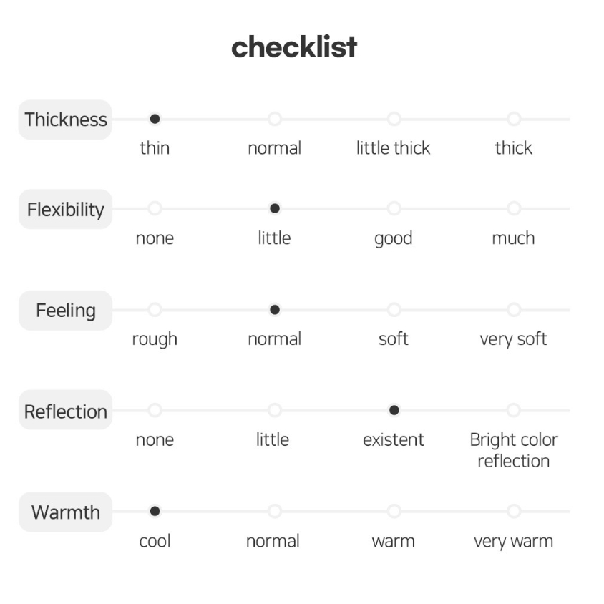This screenshot has height=604, width=604.
Task: Select 'none' for Flexibility
Action: click(155, 208)
